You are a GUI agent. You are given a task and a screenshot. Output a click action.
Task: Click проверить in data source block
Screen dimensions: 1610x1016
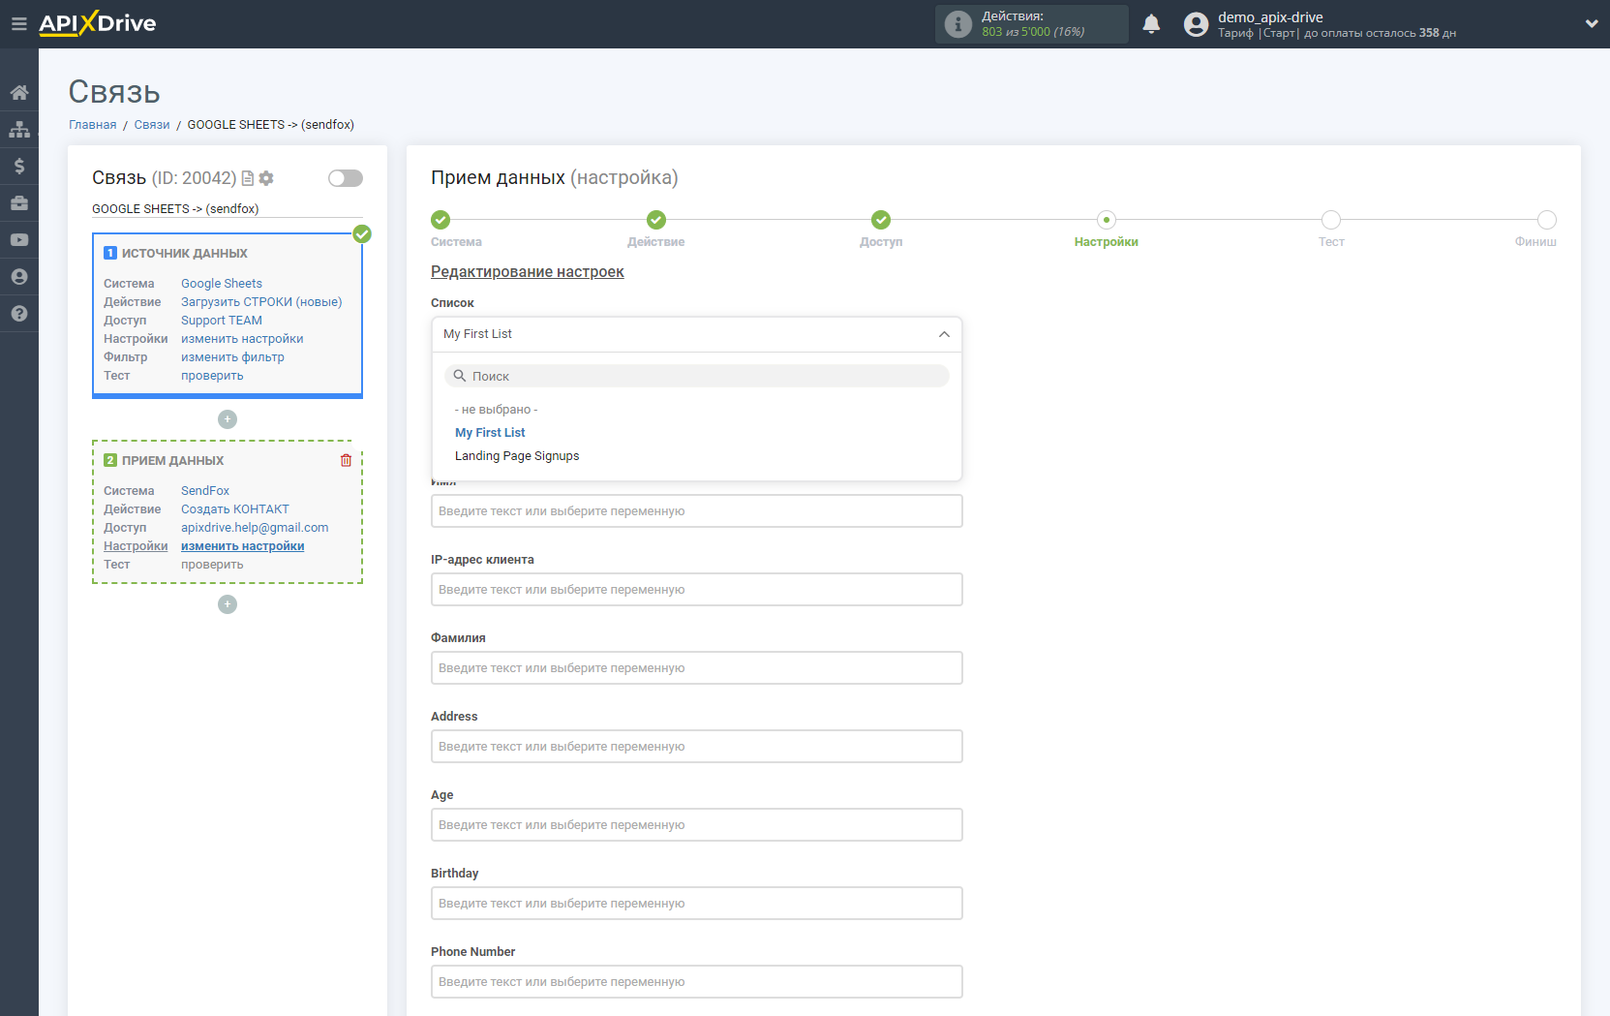click(x=212, y=376)
